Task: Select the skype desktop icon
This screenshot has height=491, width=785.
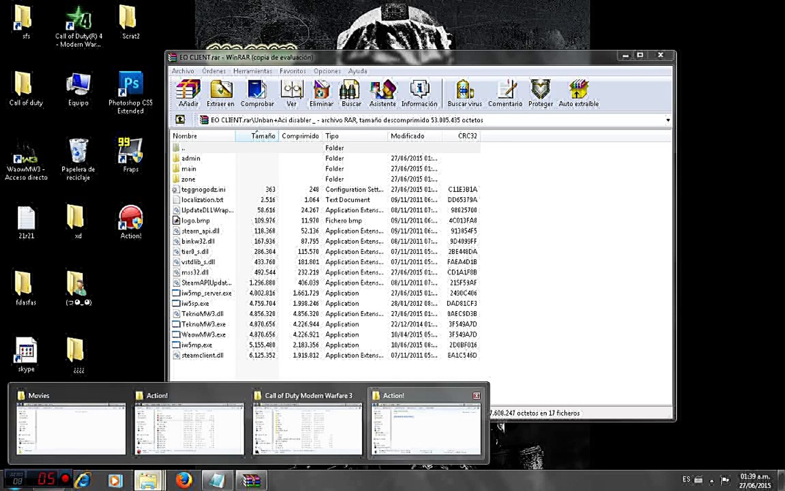Action: pos(26,355)
